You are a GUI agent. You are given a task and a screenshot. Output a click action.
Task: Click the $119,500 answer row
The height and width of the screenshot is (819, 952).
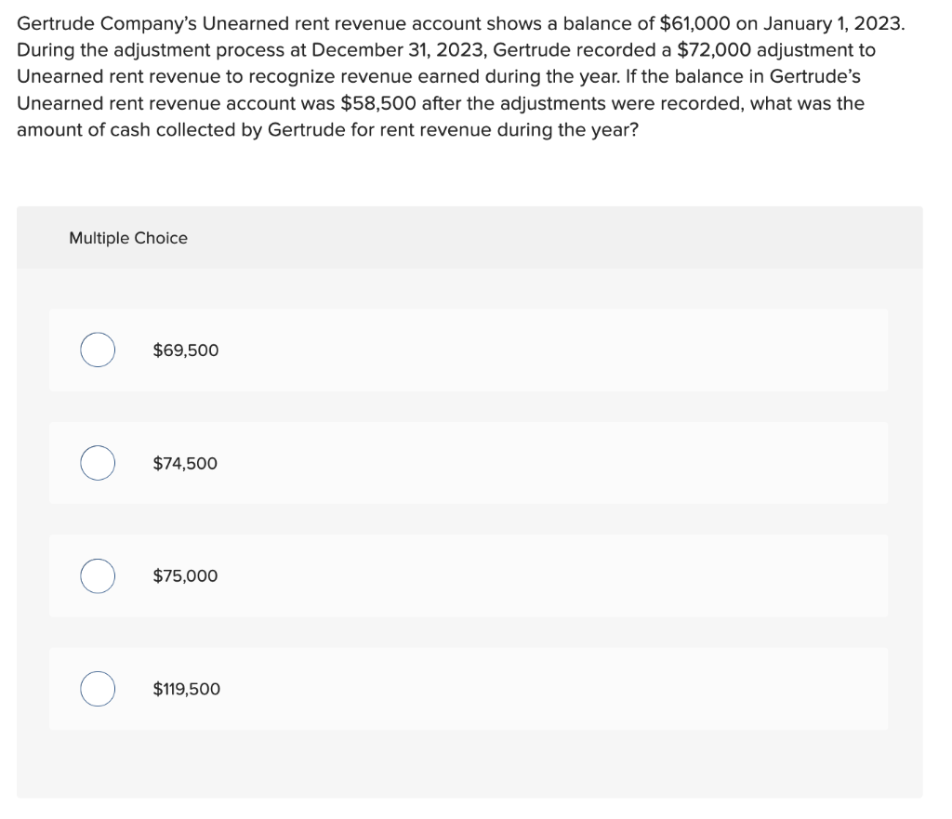click(469, 689)
